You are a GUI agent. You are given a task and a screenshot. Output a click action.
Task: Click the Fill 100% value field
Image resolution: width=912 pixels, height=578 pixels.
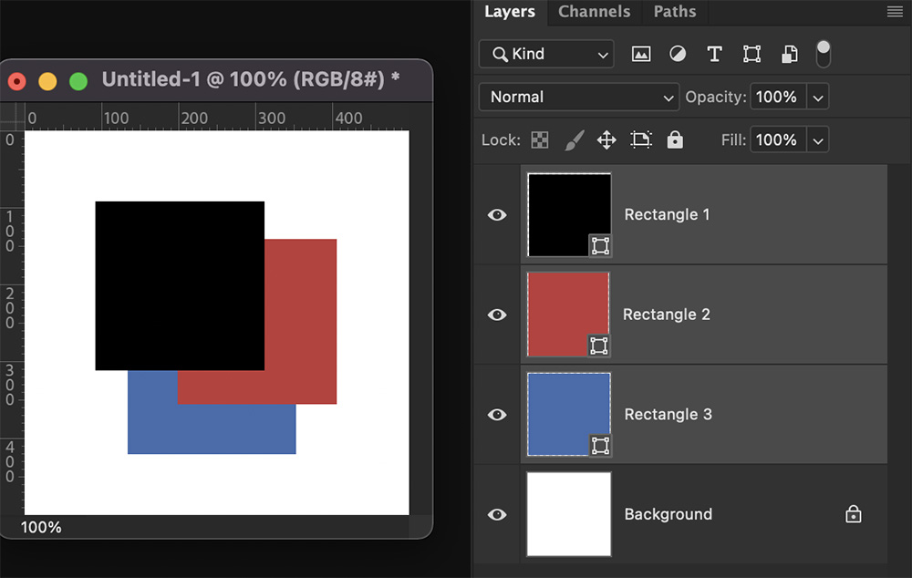(778, 140)
